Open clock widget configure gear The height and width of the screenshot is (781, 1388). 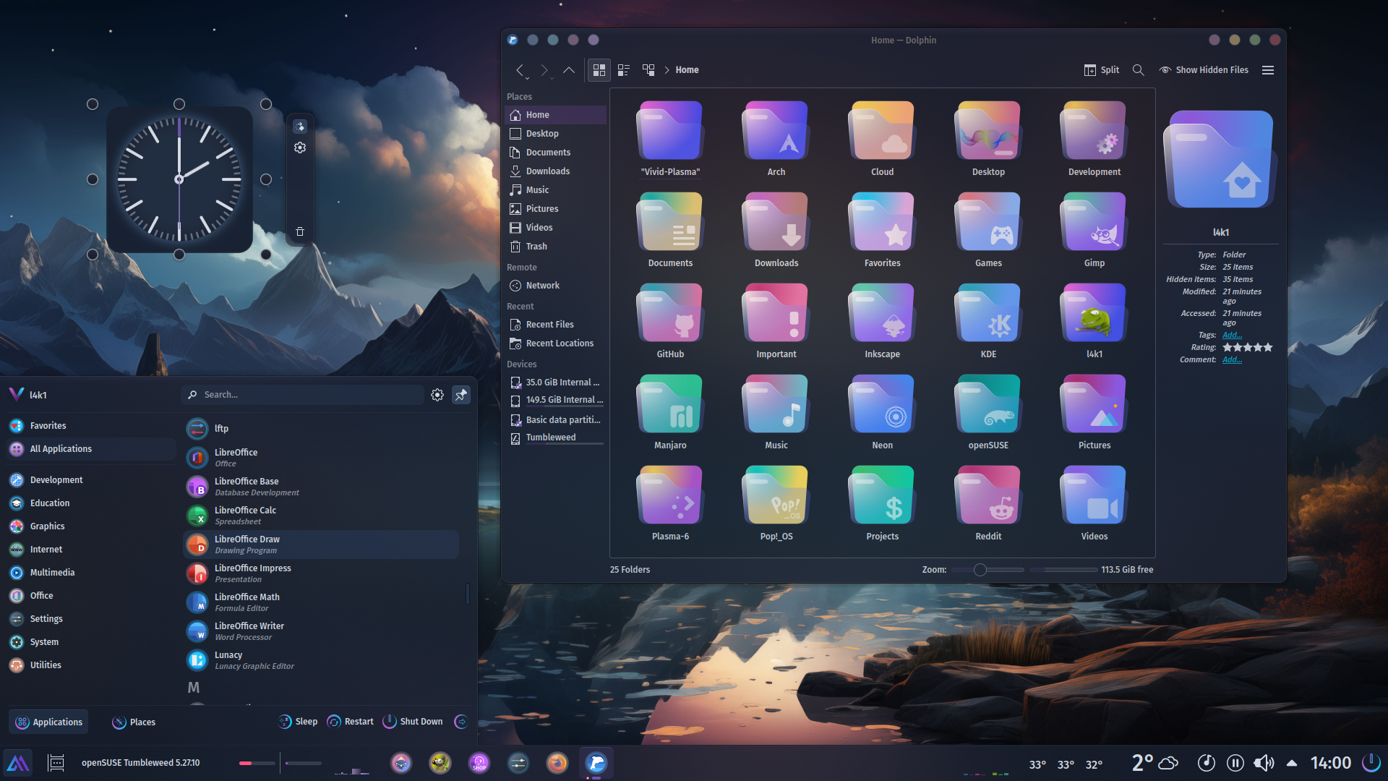click(x=300, y=148)
